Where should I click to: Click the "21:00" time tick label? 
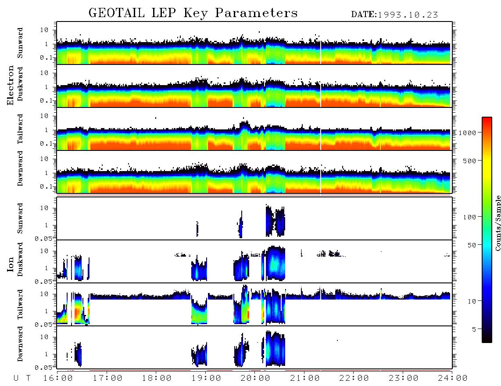(305, 379)
